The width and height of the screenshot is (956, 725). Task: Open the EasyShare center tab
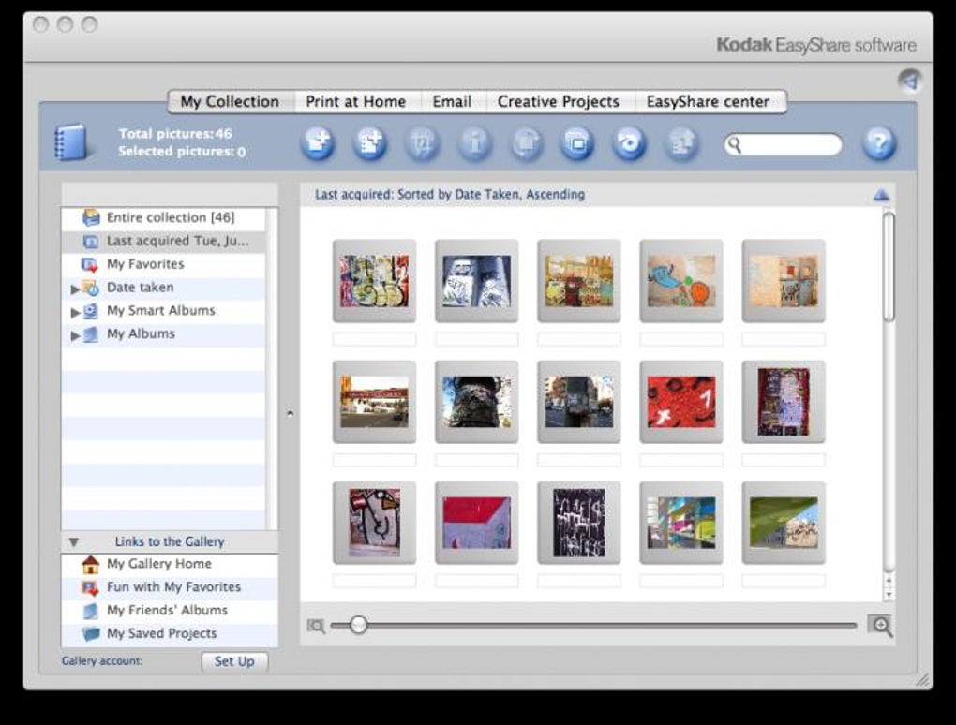pyautogui.click(x=708, y=102)
